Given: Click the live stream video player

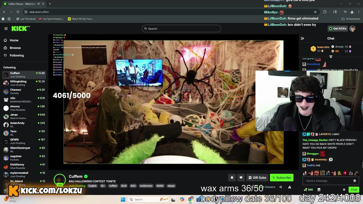Looking at the screenshot, I should tap(173, 102).
